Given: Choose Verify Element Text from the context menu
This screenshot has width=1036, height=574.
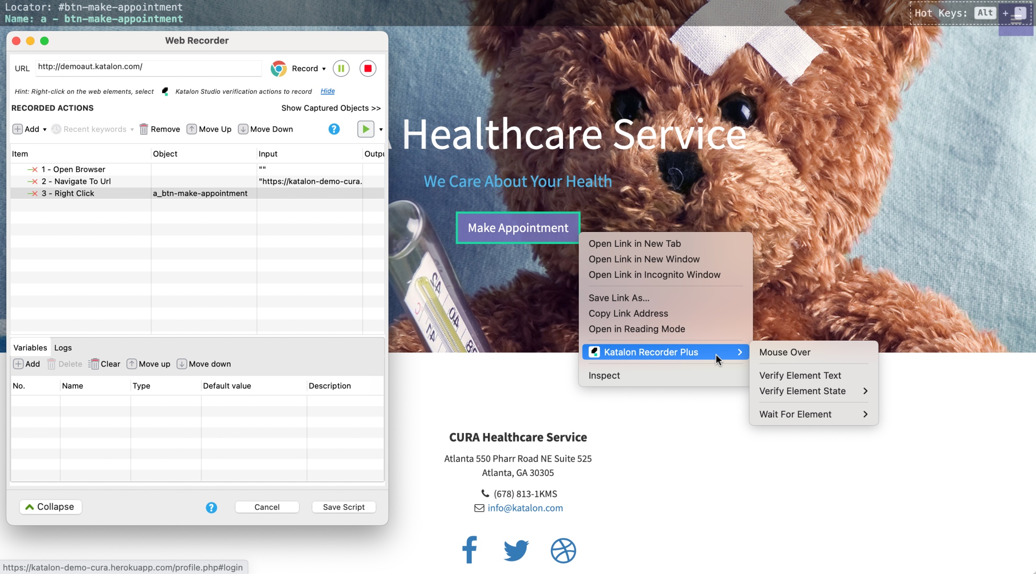Looking at the screenshot, I should (800, 375).
